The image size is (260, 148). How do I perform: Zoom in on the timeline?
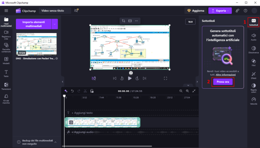click(187, 91)
